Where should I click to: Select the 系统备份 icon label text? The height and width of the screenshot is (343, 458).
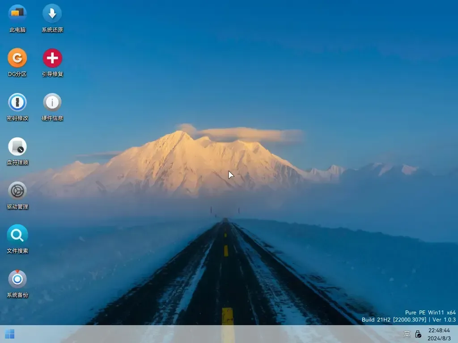(17, 295)
